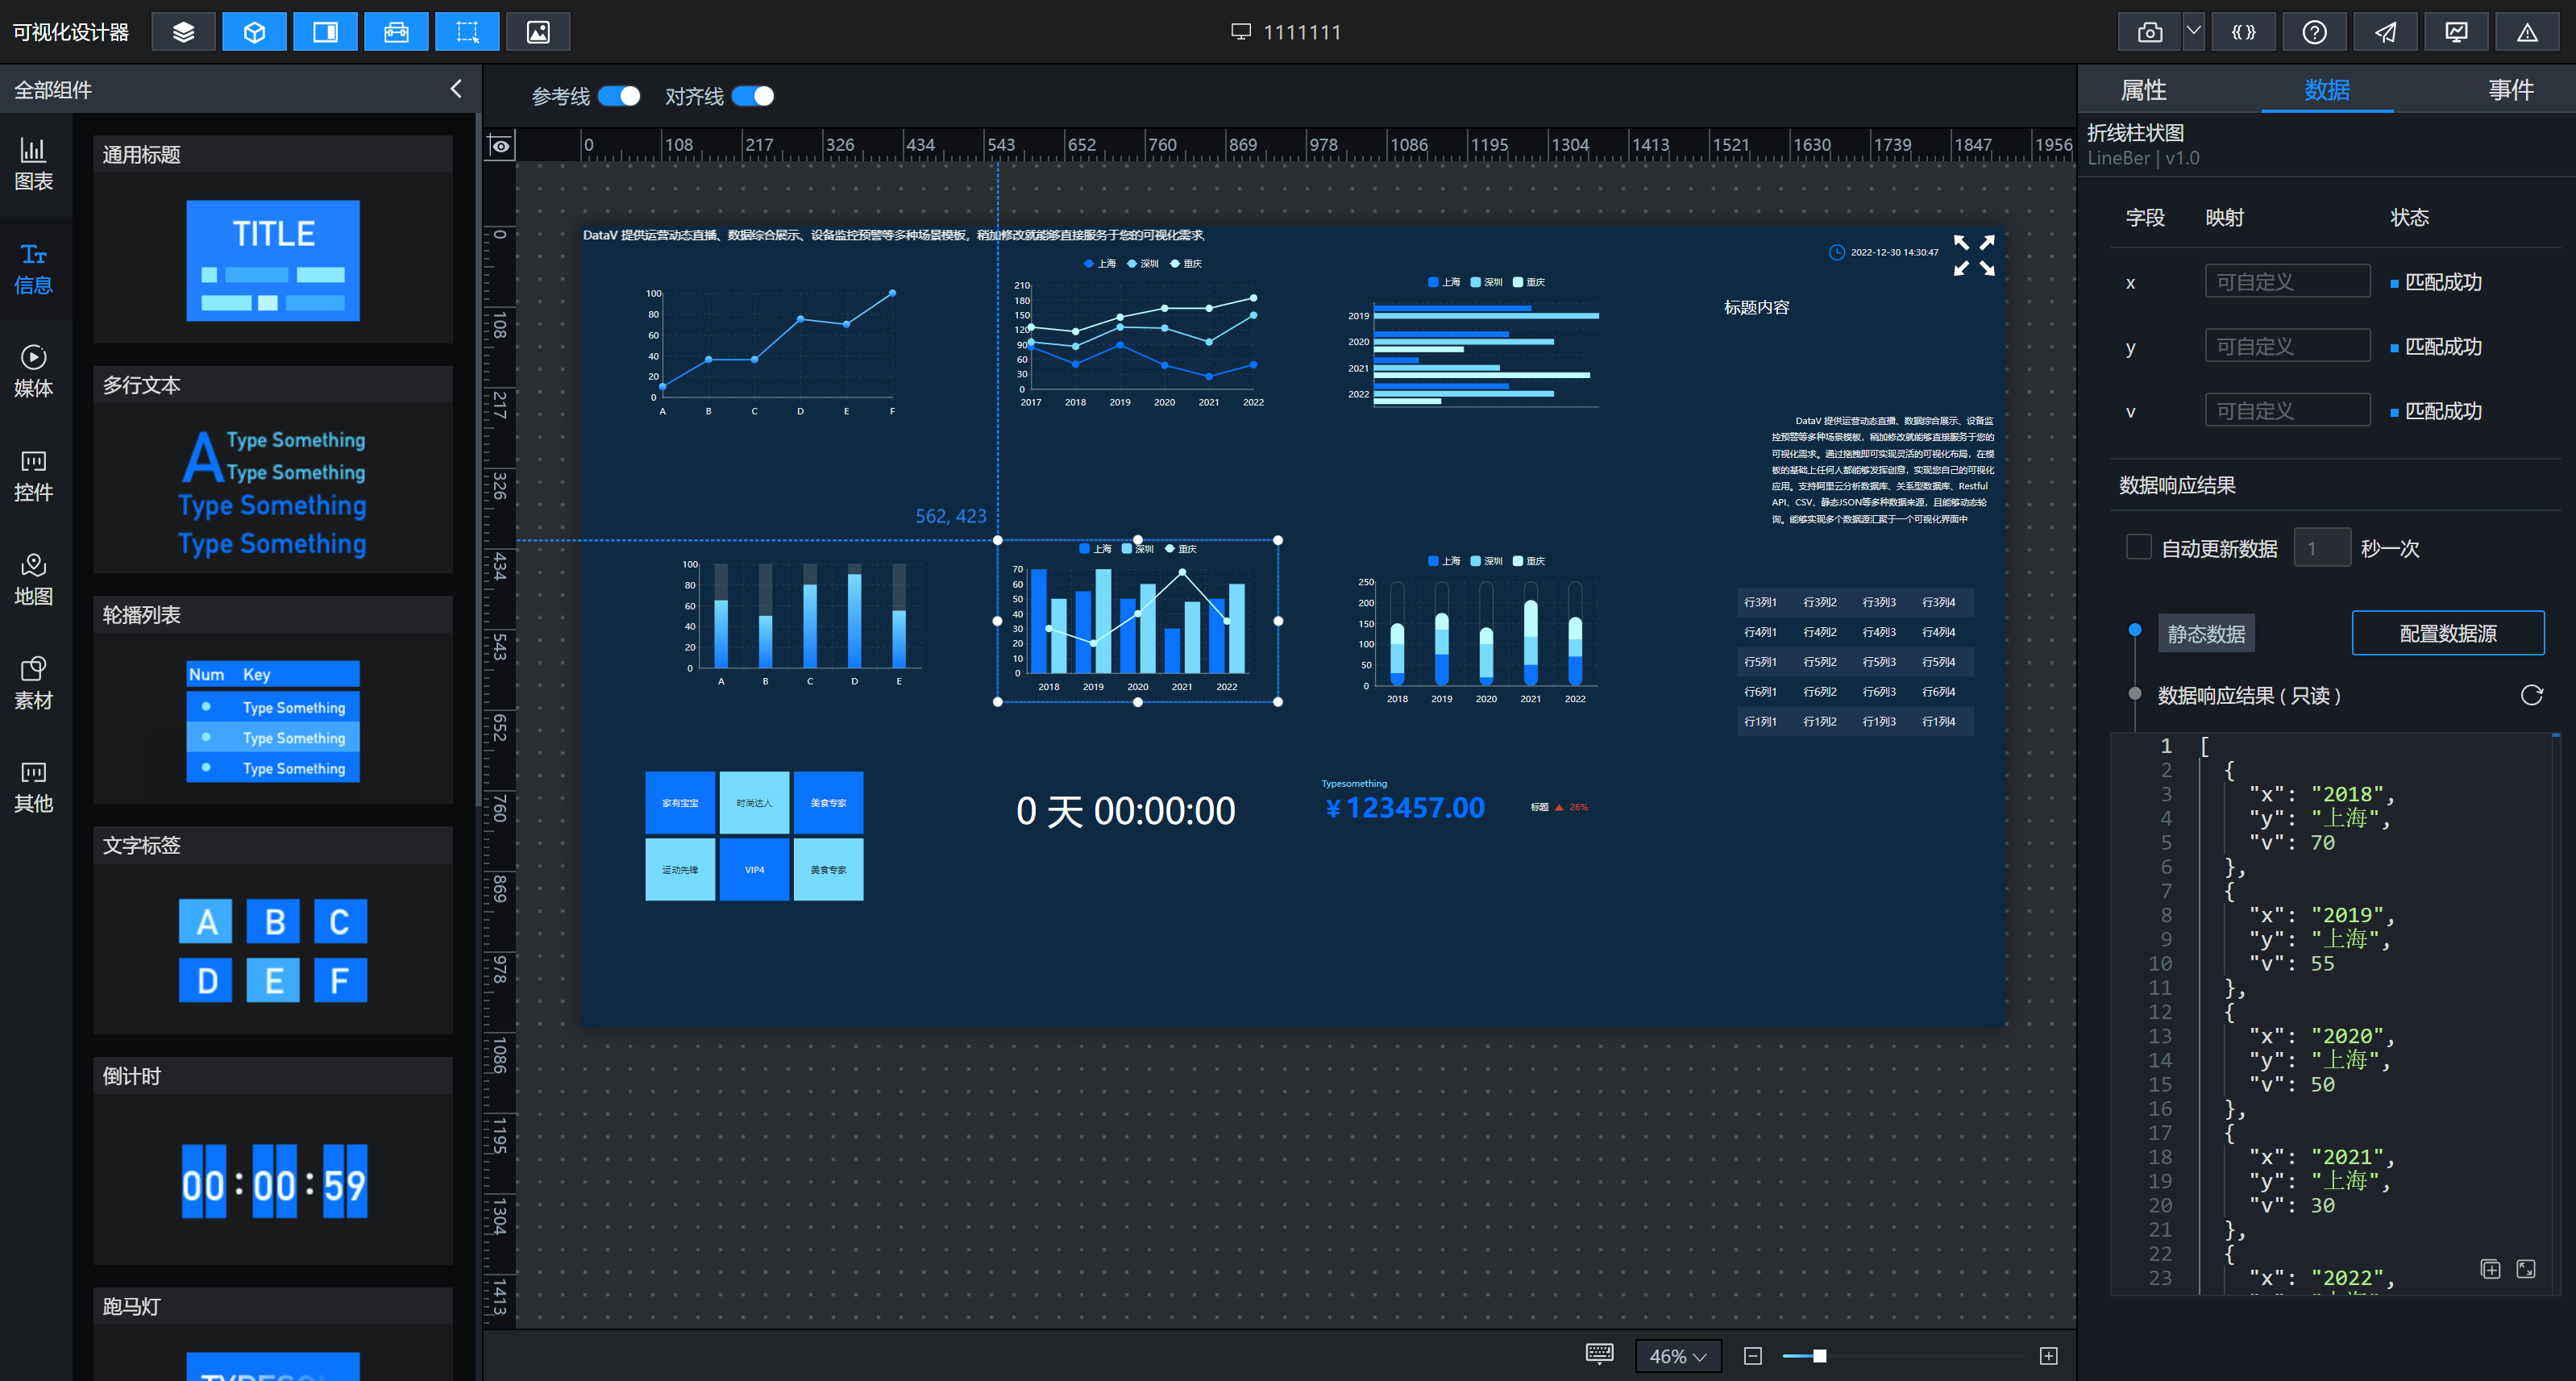Click the 0 天 00:00:00 countdown on canvas
The width and height of the screenshot is (2576, 1381).
click(1125, 810)
